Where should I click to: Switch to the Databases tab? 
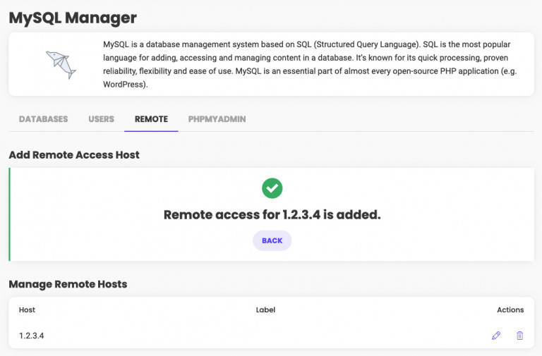(x=43, y=119)
